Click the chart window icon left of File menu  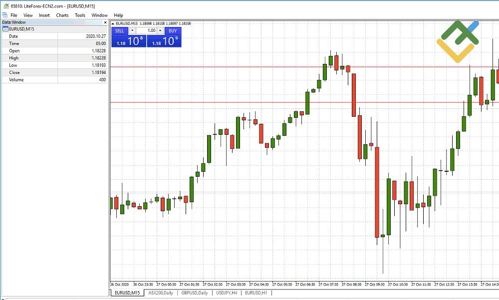click(x=4, y=15)
